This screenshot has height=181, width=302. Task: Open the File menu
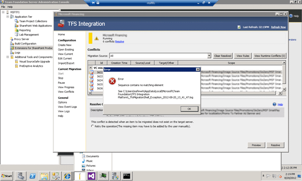3,7
